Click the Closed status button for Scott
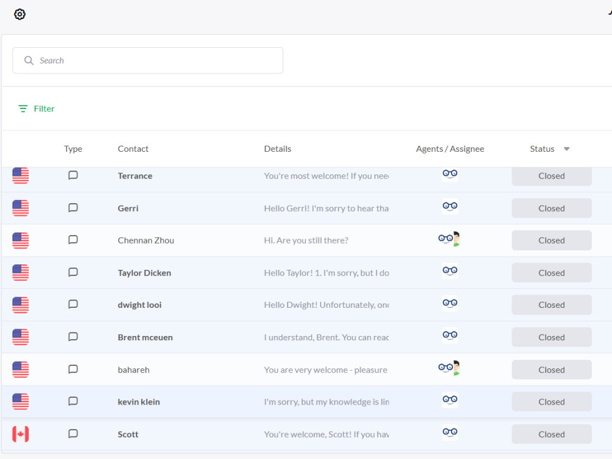This screenshot has height=459, width=612. click(x=551, y=434)
